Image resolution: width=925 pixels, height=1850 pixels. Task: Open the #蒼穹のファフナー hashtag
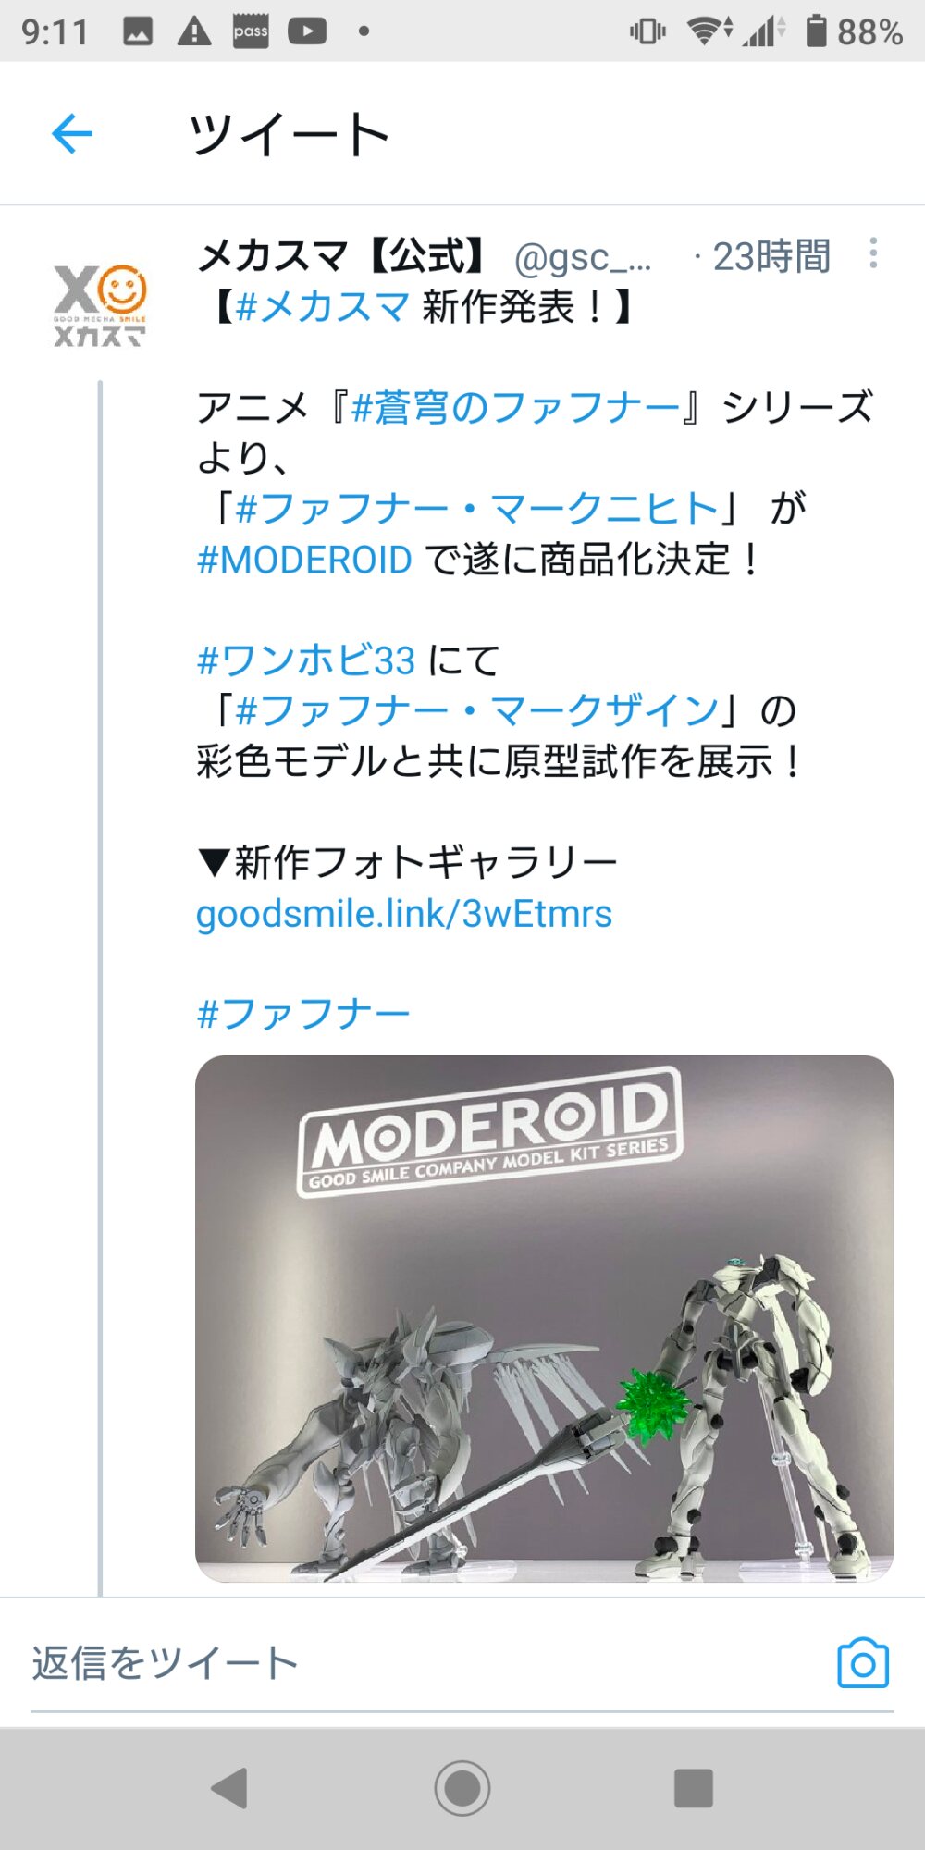pyautogui.click(x=514, y=408)
